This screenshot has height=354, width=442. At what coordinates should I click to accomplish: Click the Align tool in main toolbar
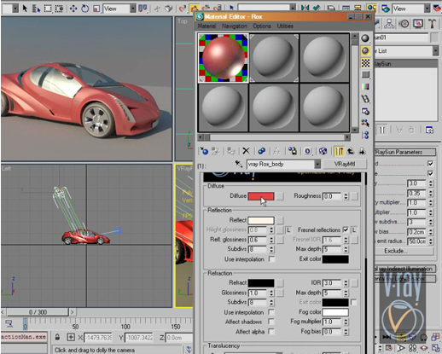pos(317,8)
